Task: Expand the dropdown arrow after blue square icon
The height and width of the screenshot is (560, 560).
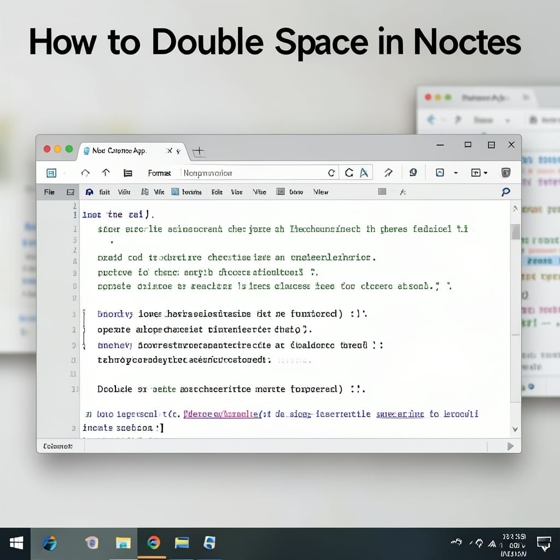Action: (x=456, y=173)
